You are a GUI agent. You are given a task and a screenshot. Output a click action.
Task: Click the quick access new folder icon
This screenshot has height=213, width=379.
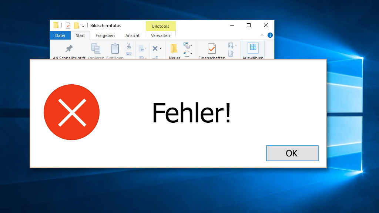click(x=76, y=26)
